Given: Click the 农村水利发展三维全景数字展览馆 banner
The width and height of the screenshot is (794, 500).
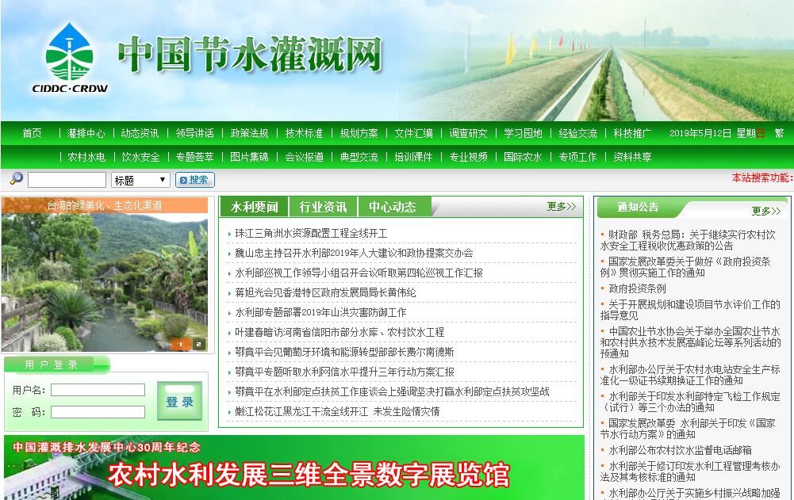Looking at the screenshot, I should point(294,468).
